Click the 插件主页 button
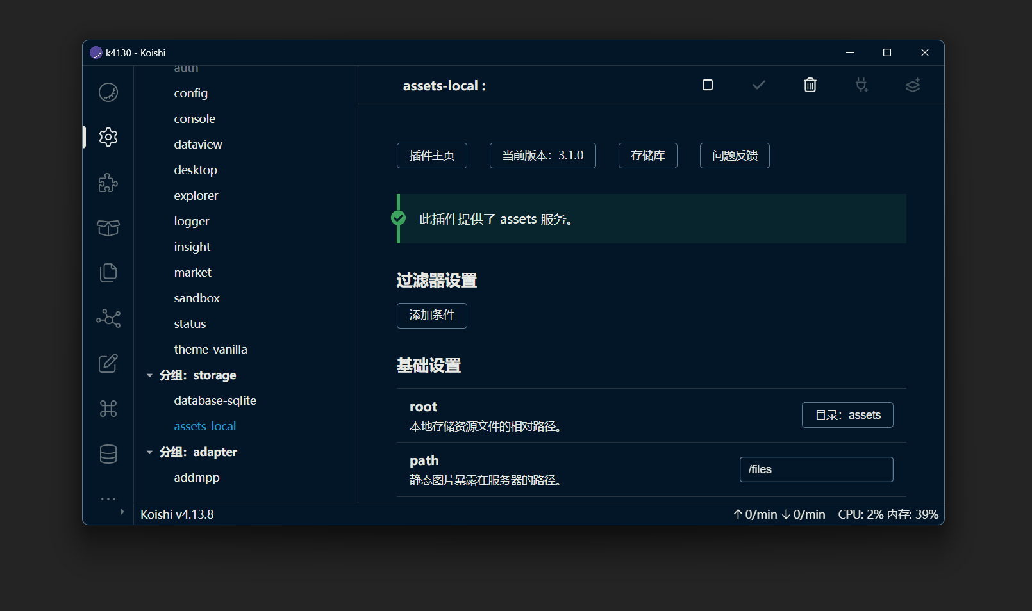The image size is (1032, 611). 432,156
